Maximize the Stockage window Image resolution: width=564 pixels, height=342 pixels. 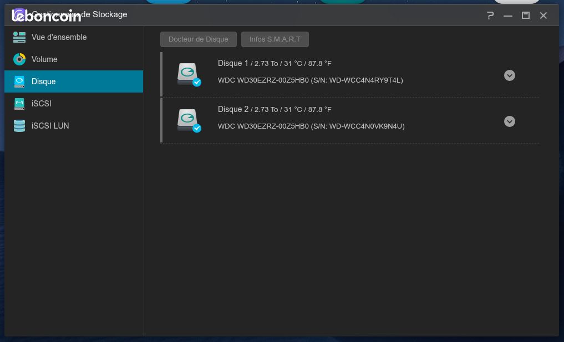coord(526,15)
